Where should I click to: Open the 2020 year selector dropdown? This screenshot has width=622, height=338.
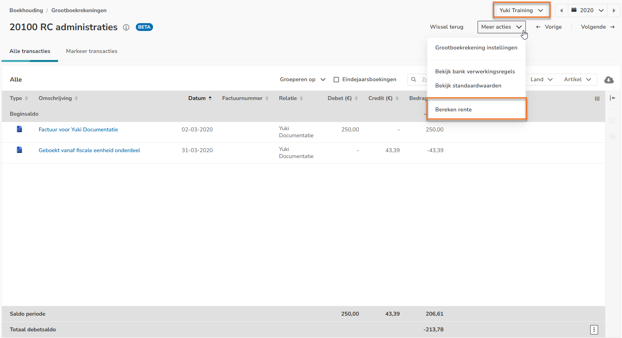(x=587, y=11)
